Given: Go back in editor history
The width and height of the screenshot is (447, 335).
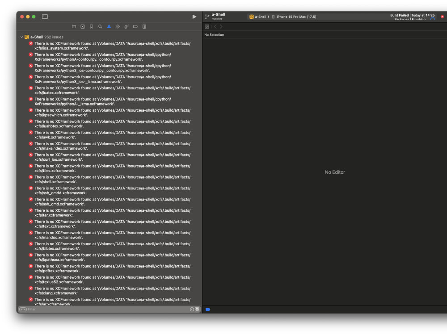Looking at the screenshot, I should click(215, 26).
